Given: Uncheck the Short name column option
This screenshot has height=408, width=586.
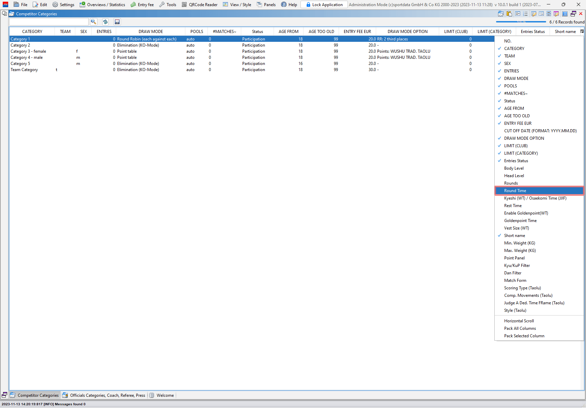Looking at the screenshot, I should pos(514,236).
